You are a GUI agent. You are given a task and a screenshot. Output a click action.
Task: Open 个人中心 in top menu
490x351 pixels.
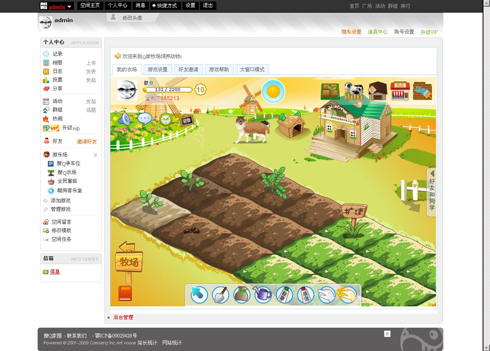click(x=117, y=5)
